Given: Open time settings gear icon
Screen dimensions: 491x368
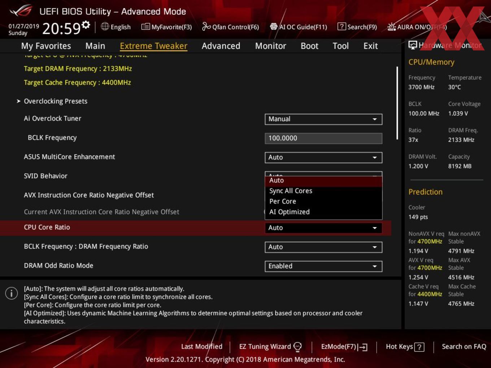Looking at the screenshot, I should pyautogui.click(x=86, y=25).
